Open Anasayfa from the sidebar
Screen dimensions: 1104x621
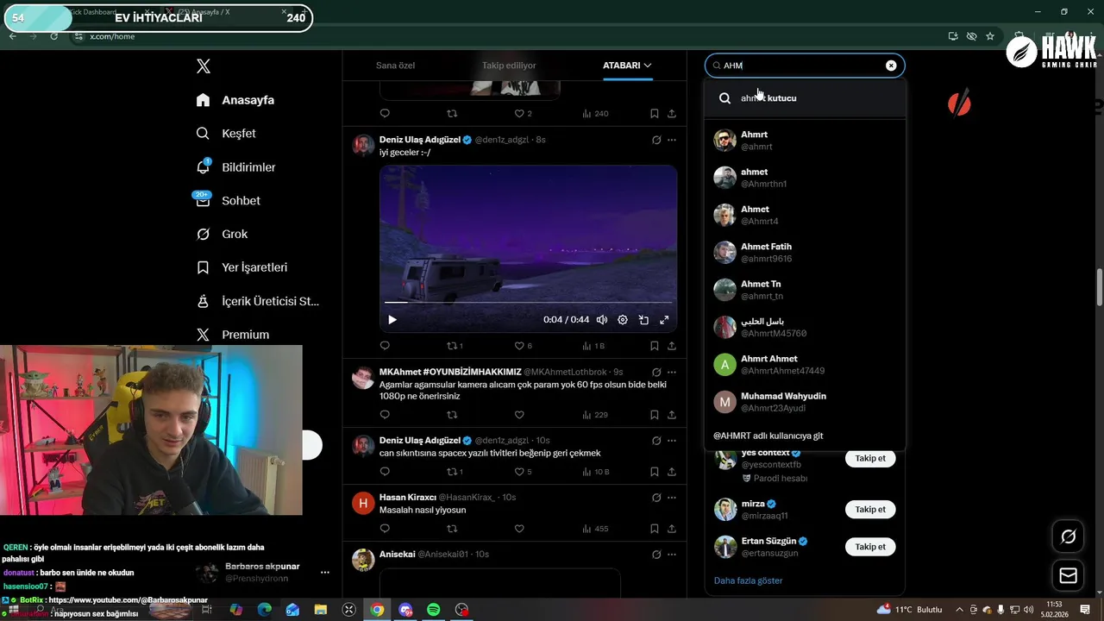[x=235, y=100]
